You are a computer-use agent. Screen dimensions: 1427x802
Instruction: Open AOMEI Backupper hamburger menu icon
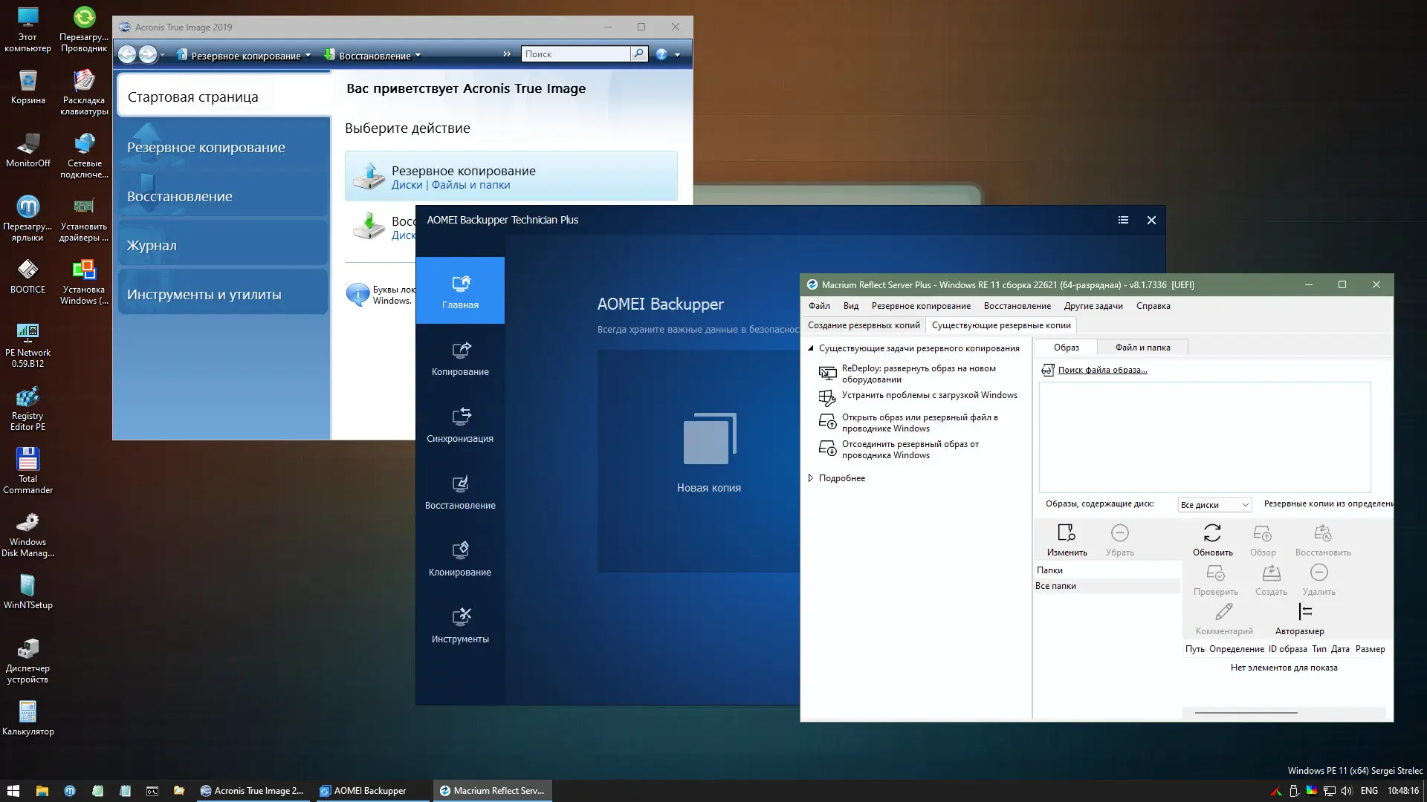[x=1123, y=220]
